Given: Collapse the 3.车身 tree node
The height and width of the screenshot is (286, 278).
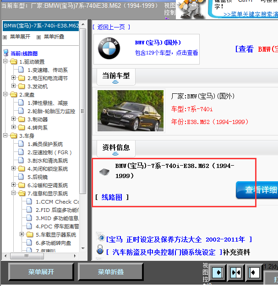Looking at the screenshot, I should [x=5, y=135].
